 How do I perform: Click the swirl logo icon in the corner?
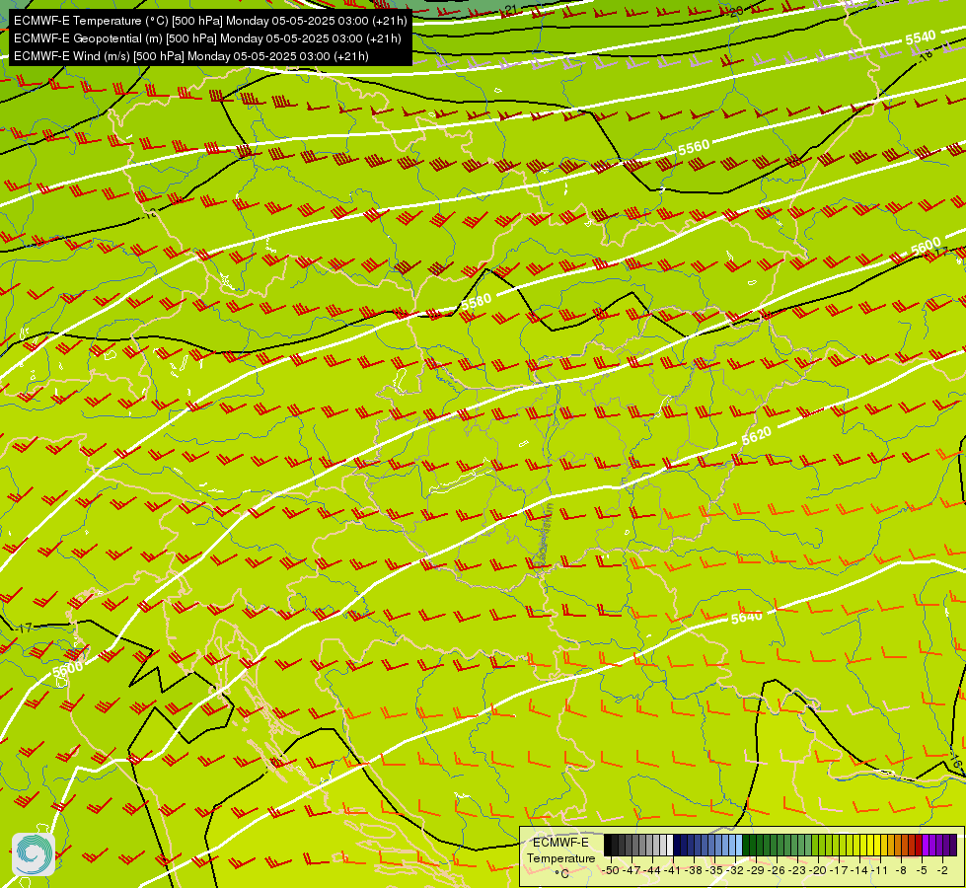[x=34, y=854]
